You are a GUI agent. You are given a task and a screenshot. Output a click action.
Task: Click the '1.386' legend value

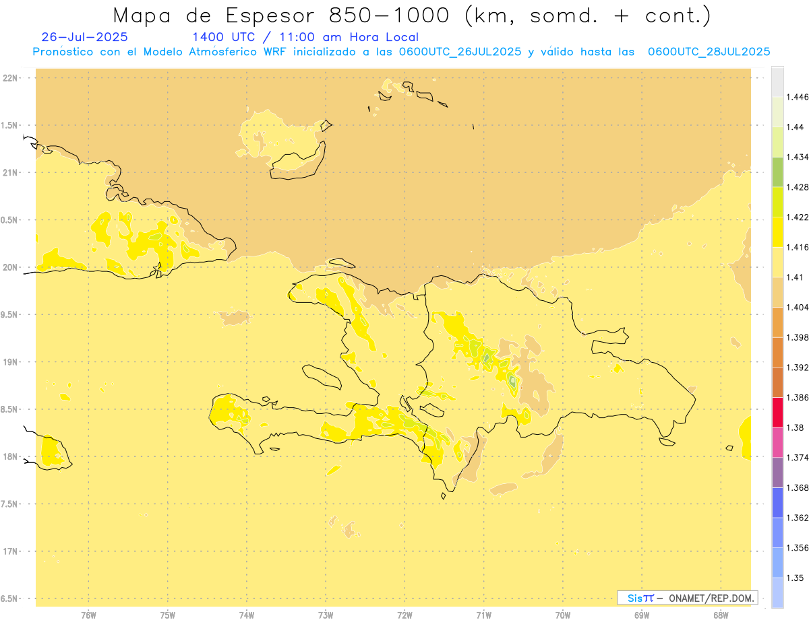[x=798, y=398]
